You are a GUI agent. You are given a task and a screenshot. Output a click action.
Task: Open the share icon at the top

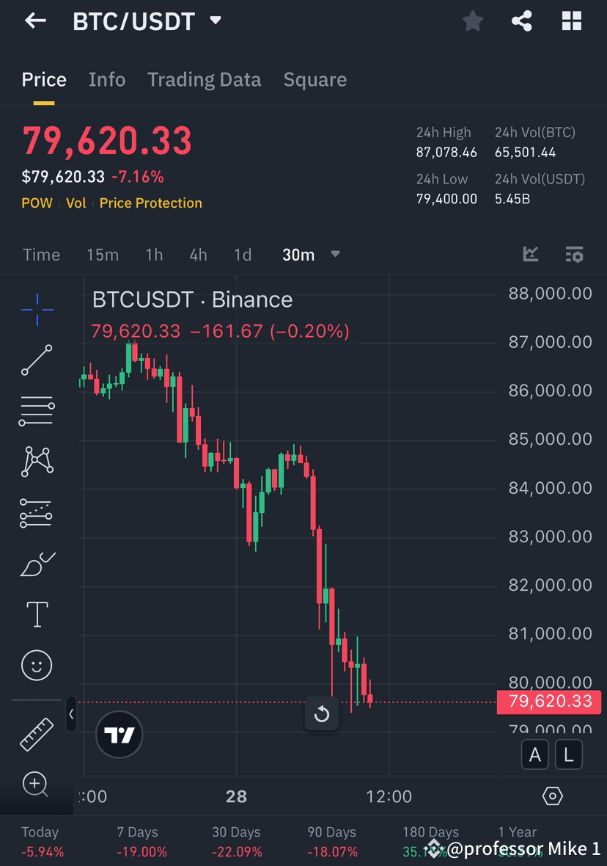point(522,21)
